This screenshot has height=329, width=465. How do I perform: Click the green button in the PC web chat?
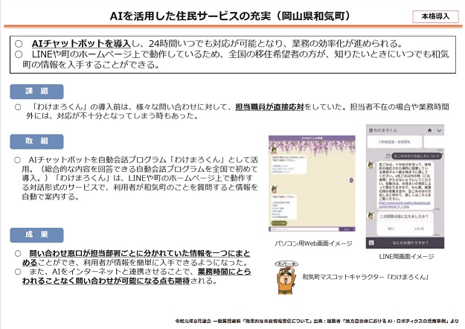tap(279, 223)
